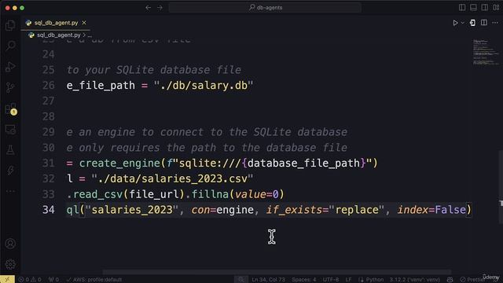Show errors and warnings in status bar

(x=30, y=280)
